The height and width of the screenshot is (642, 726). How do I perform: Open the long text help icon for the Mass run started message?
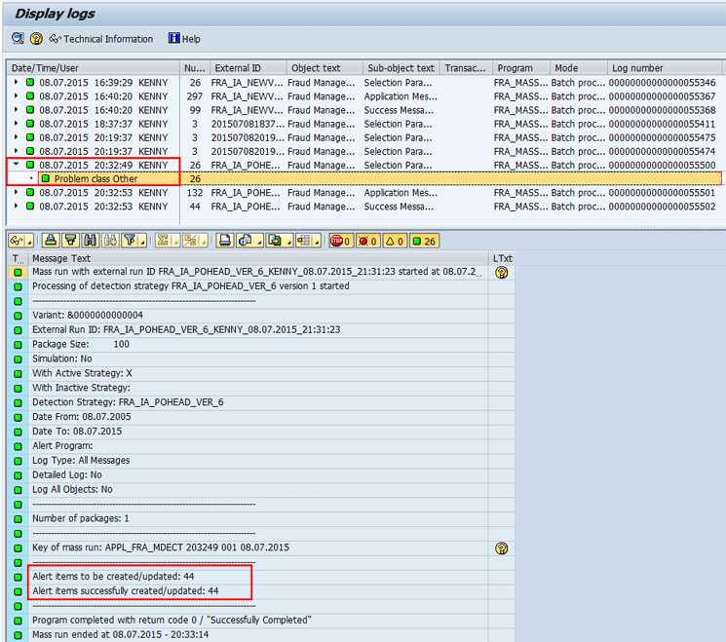[x=502, y=272]
